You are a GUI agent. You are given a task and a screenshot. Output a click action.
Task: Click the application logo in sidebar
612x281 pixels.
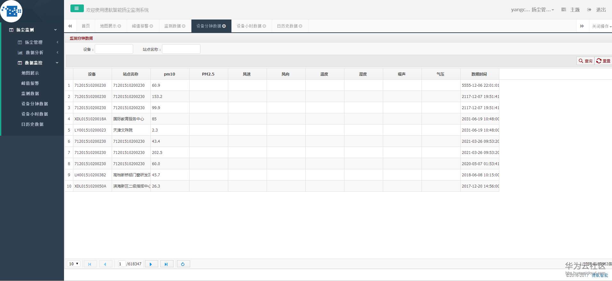(x=12, y=11)
